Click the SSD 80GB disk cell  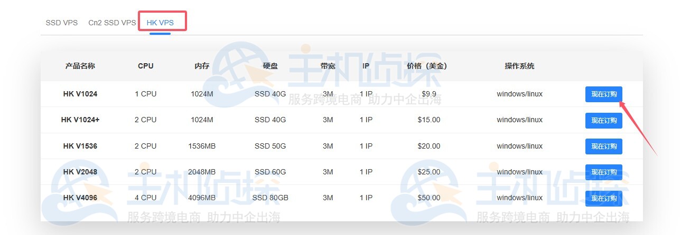[270, 198]
